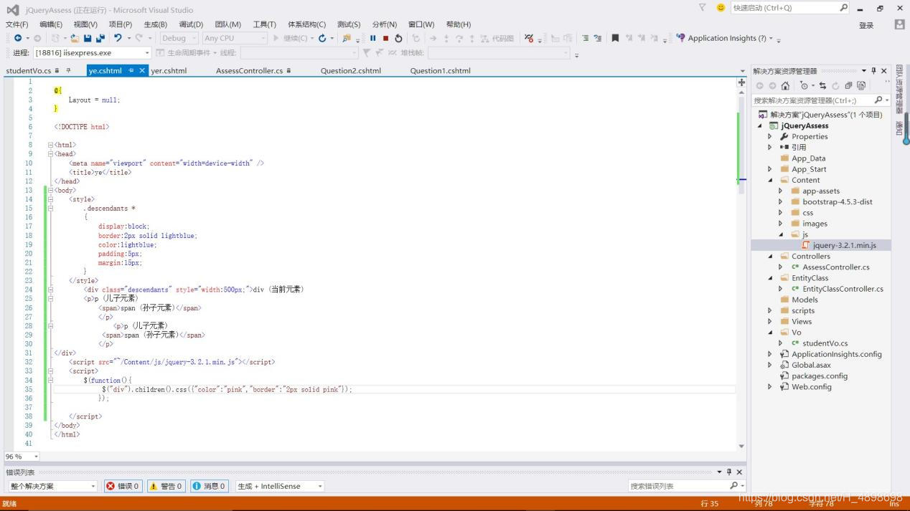Open the Help (帮助) menu
The image size is (910, 511).
point(459,24)
